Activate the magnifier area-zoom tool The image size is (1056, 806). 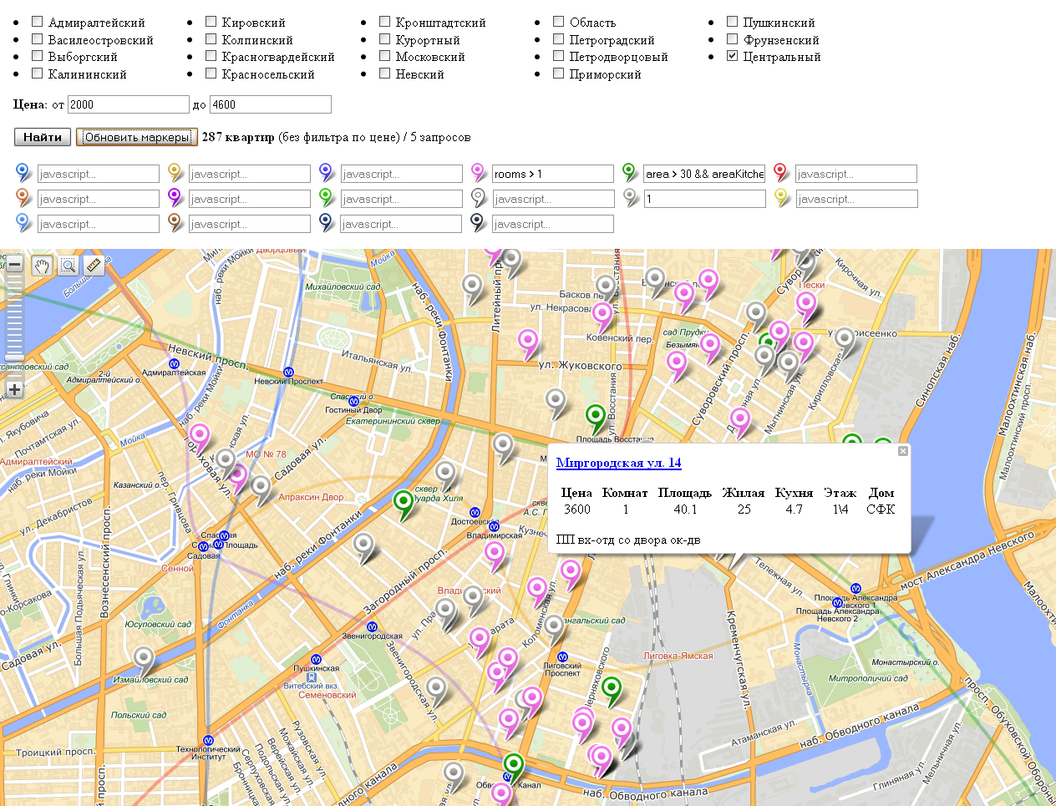pos(68,266)
